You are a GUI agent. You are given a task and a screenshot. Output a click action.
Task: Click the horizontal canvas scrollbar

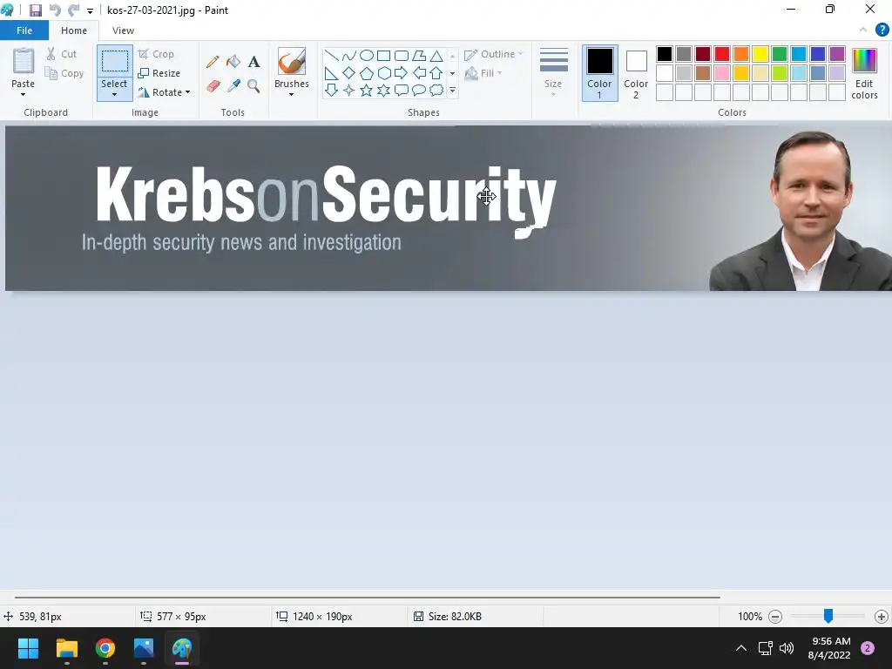coord(368,598)
